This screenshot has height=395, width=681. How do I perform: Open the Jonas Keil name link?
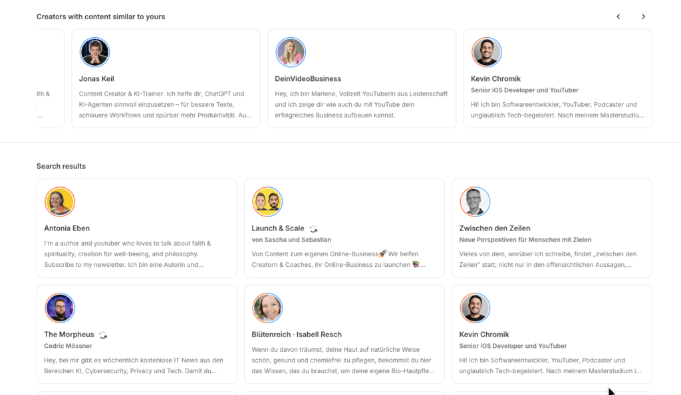96,79
